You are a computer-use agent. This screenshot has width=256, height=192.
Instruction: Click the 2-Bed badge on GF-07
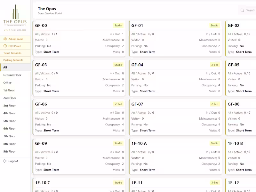click(215, 104)
